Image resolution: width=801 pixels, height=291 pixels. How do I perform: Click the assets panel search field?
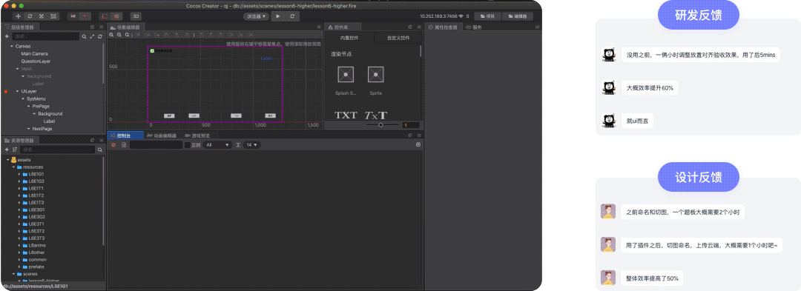click(58, 150)
